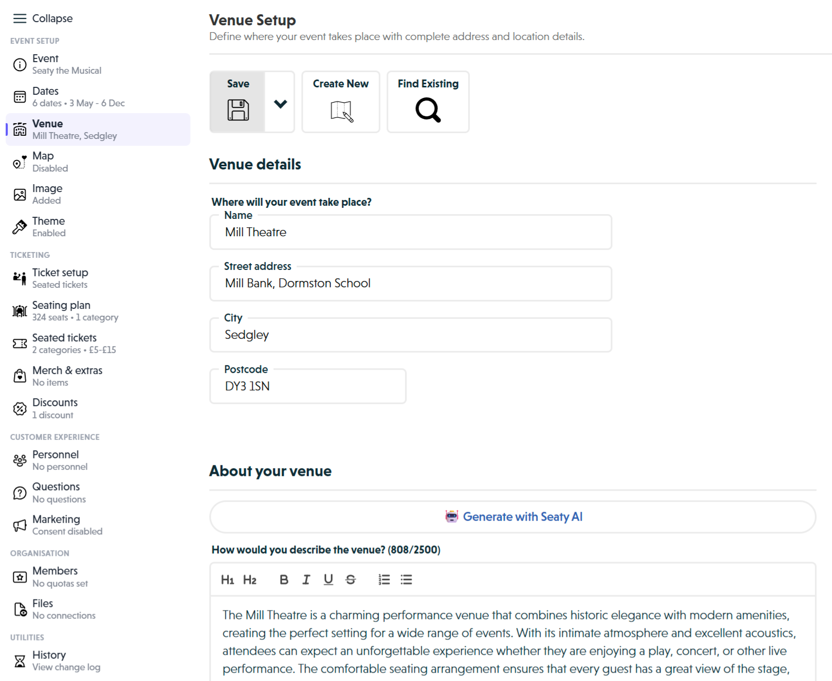
Task: Click the 'No connections' text under Files
Action: tap(64, 616)
